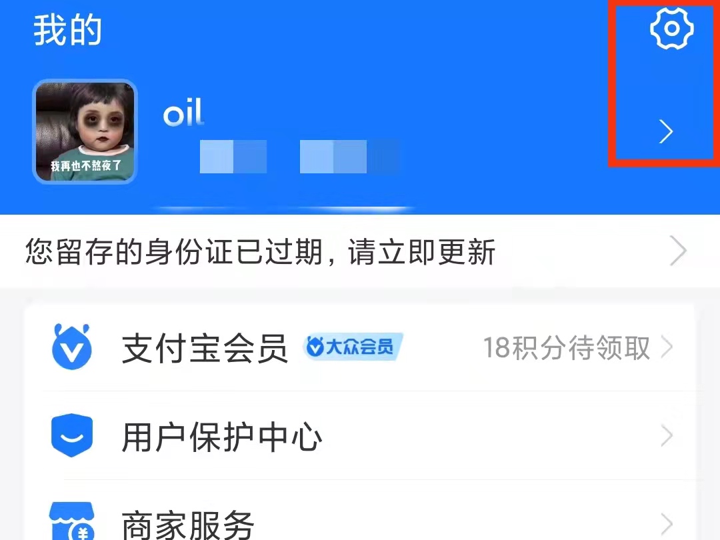Tap the 您留存的身份证已过期 update notice
The height and width of the screenshot is (540, 720).
pos(261,251)
